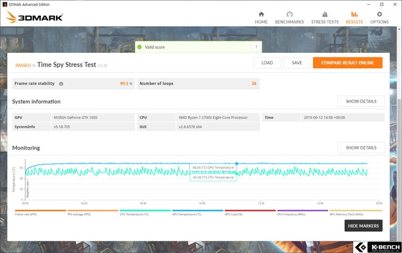Switch to the STRESS TESTS tab
This screenshot has height=253, width=402.
point(325,18)
